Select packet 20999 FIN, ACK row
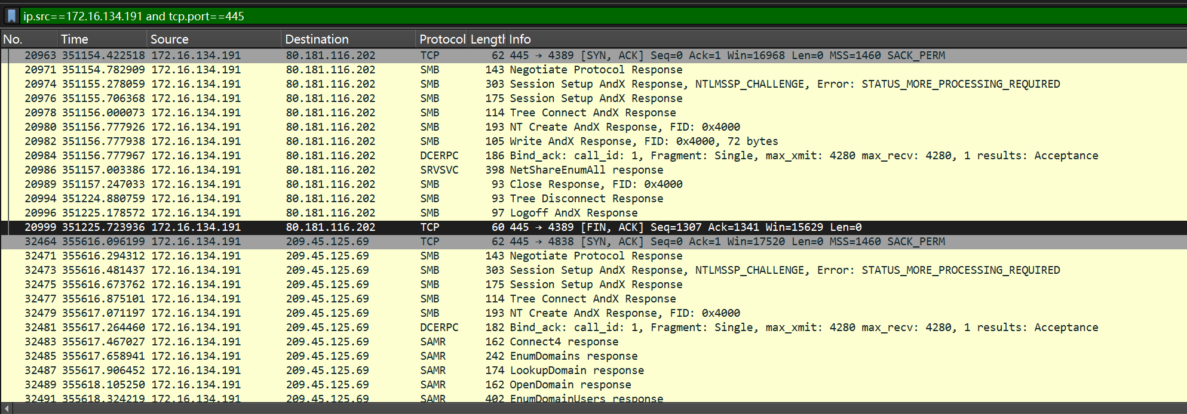 tap(593, 227)
